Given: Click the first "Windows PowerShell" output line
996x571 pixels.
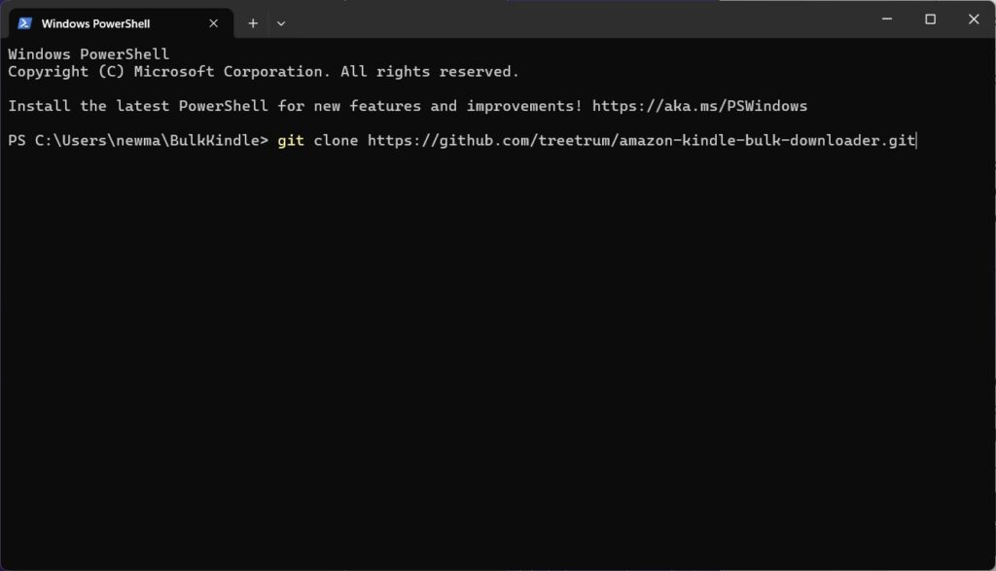Looking at the screenshot, I should [x=89, y=54].
